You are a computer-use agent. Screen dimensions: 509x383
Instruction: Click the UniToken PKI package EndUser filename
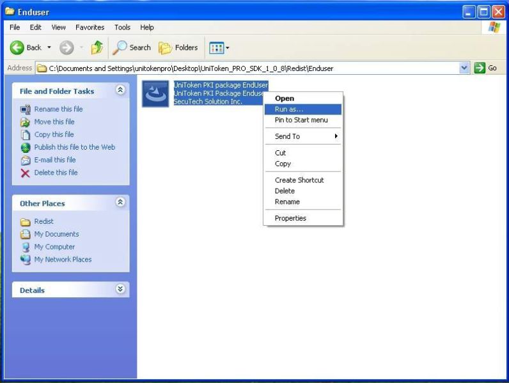point(221,85)
